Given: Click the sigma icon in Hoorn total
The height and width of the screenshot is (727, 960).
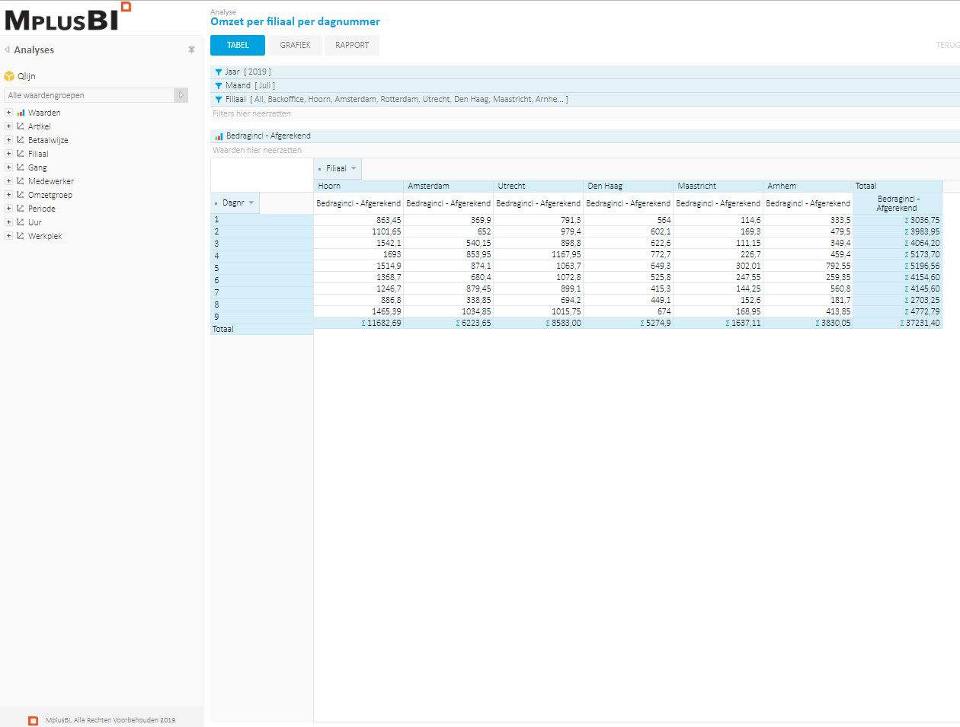Looking at the screenshot, I should (x=363, y=324).
